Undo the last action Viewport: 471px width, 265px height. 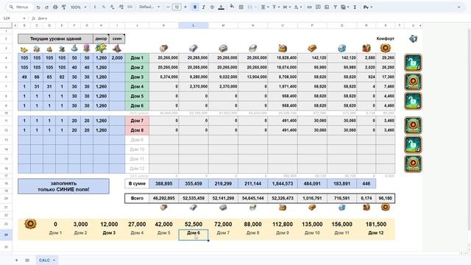(38, 7)
